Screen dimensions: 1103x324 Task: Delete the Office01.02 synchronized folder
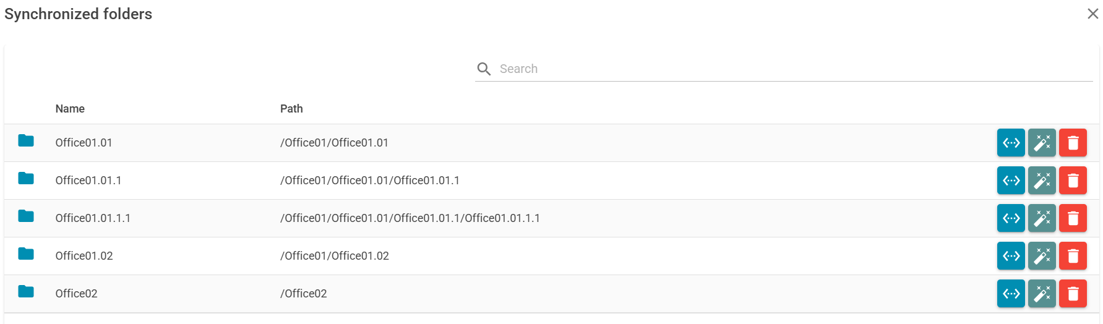click(1073, 256)
